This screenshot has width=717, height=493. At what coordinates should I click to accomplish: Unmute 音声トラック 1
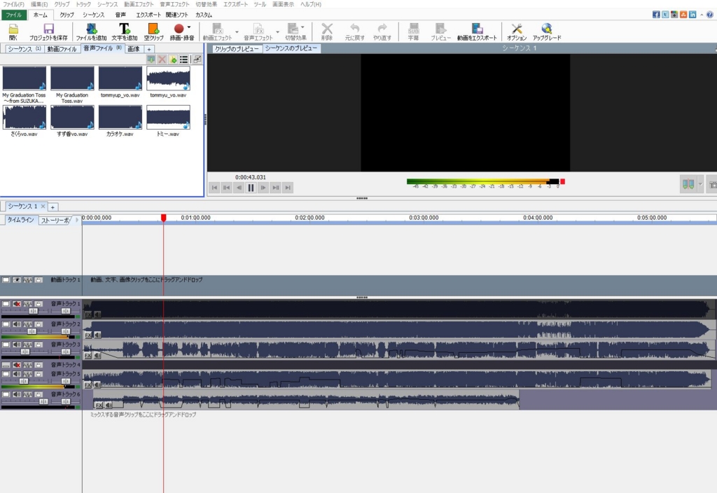click(x=17, y=304)
